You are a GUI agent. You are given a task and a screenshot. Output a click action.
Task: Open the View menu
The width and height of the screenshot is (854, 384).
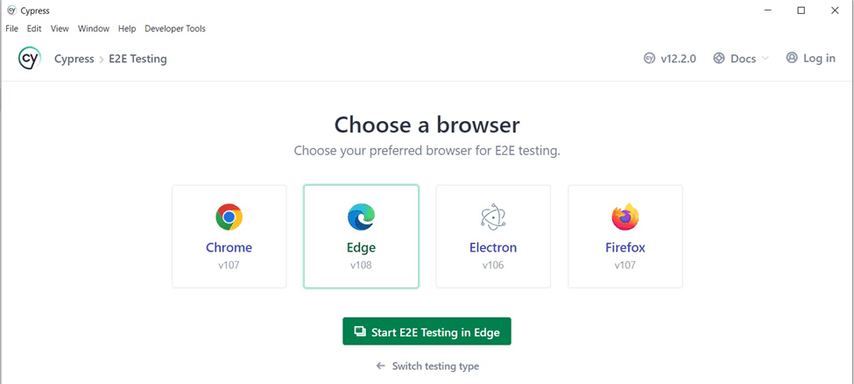tap(60, 29)
